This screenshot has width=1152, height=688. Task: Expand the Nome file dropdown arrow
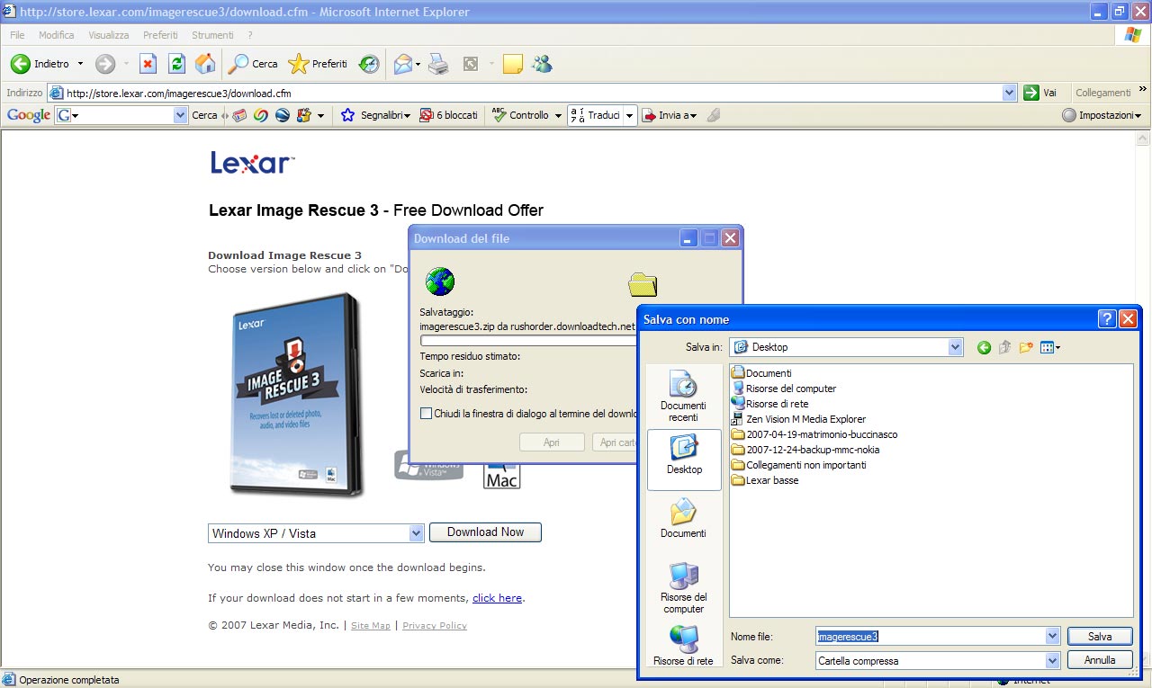pyautogui.click(x=1053, y=636)
